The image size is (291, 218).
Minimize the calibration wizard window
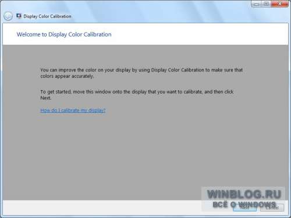point(256,4)
